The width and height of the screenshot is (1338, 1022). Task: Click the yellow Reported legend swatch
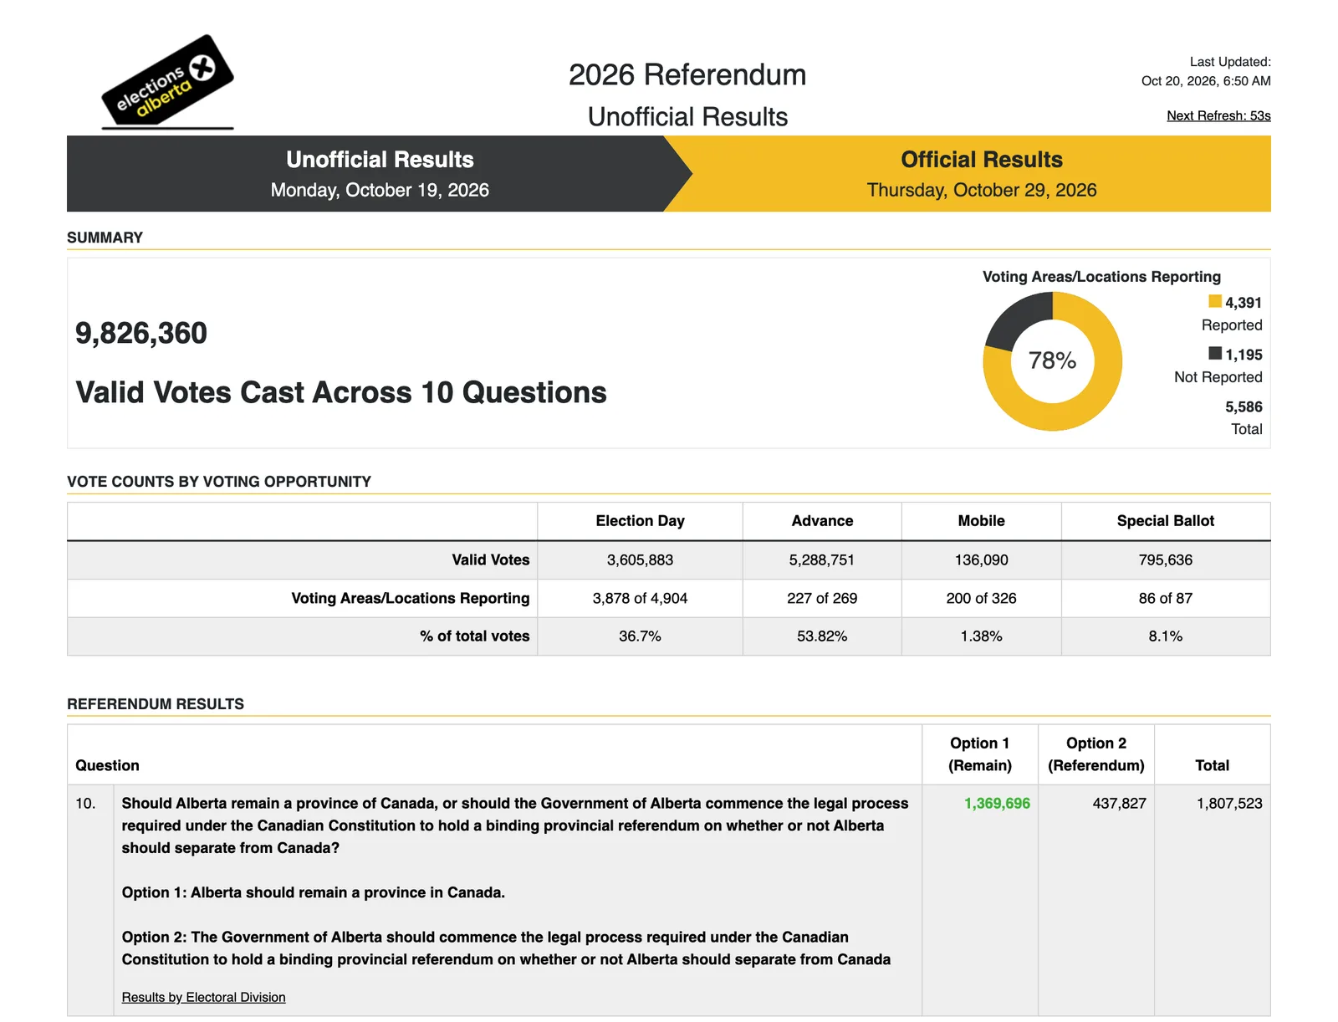click(x=1215, y=301)
